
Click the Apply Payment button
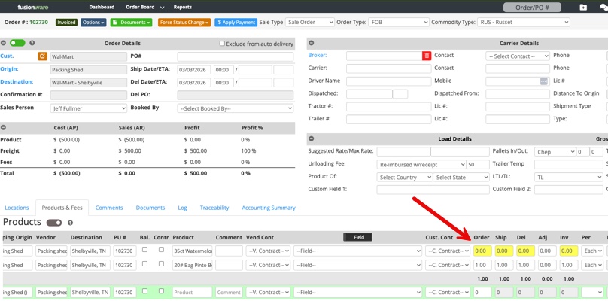click(236, 23)
